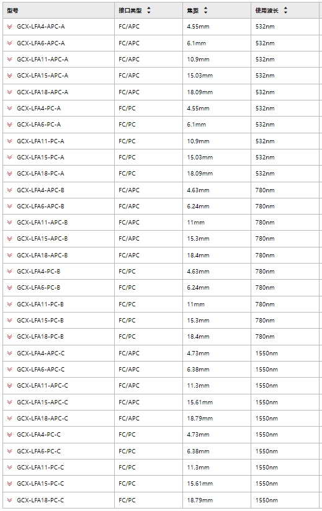Select the GCX-LFA11-APC-B model name

(x=42, y=223)
